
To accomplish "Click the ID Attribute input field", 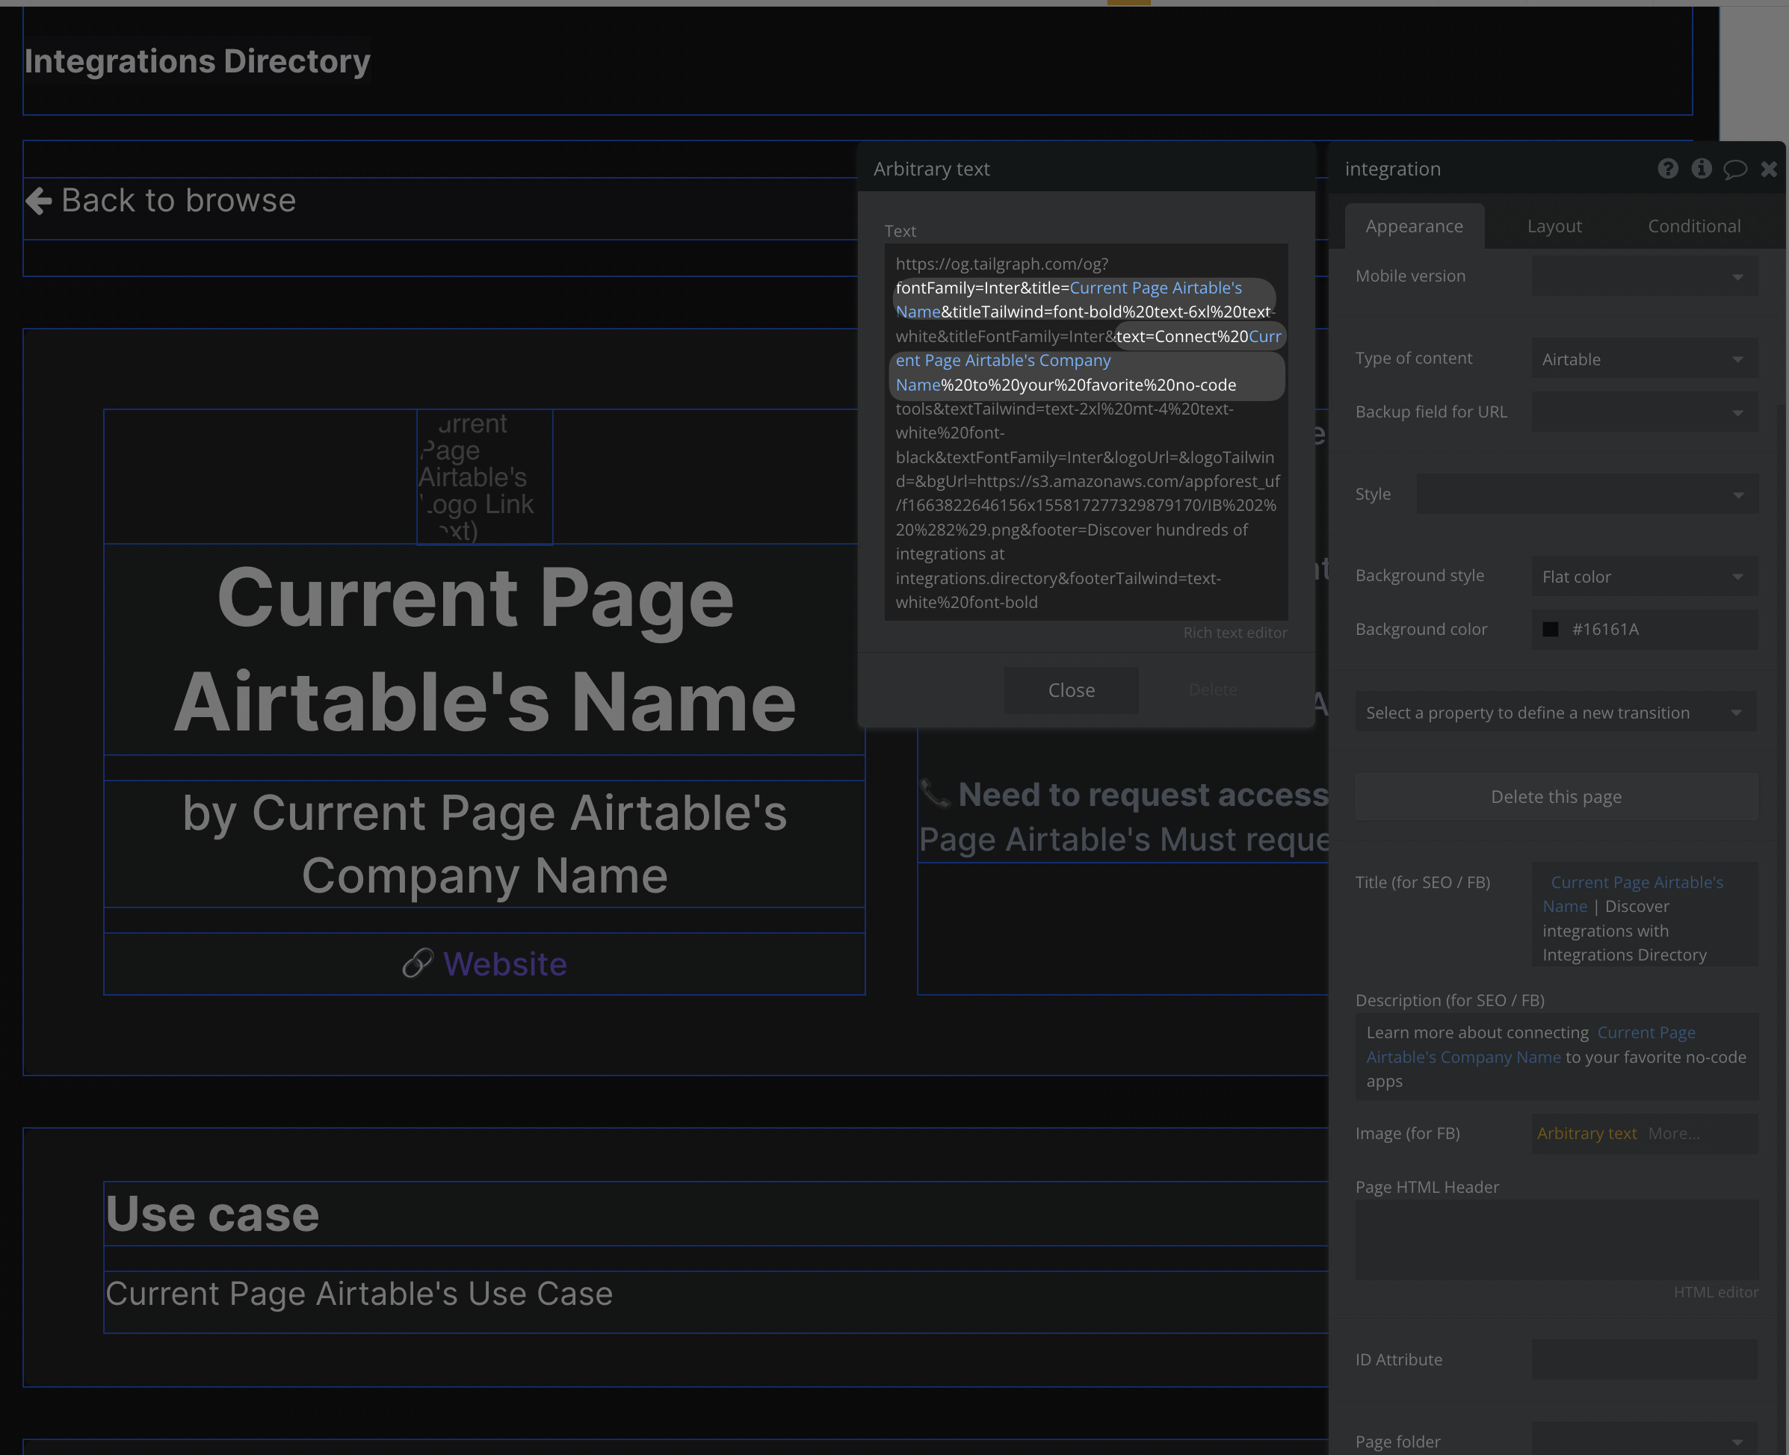I will 1644,1359.
